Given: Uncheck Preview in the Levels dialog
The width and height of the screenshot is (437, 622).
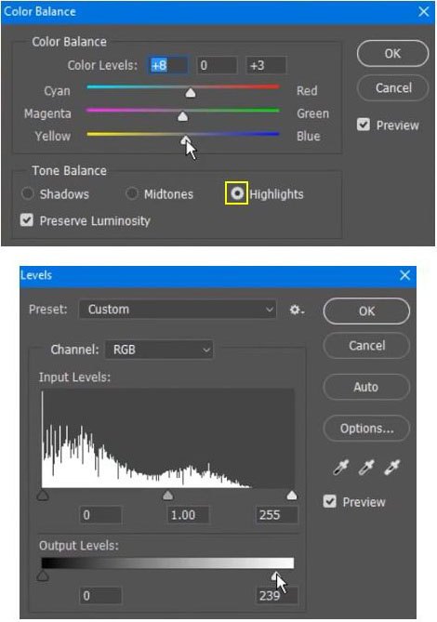Looking at the screenshot, I should pos(329,501).
